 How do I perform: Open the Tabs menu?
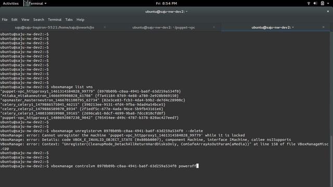click(69, 20)
